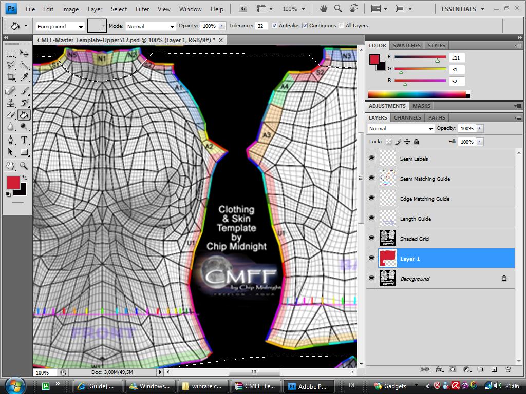Select the Move tool
The height and width of the screenshot is (394, 526).
pyautogui.click(x=24, y=53)
